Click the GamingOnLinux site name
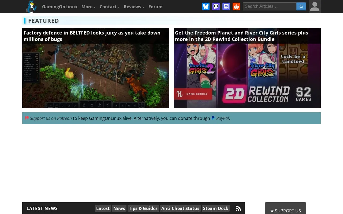The image size is (343, 214). [60, 7]
